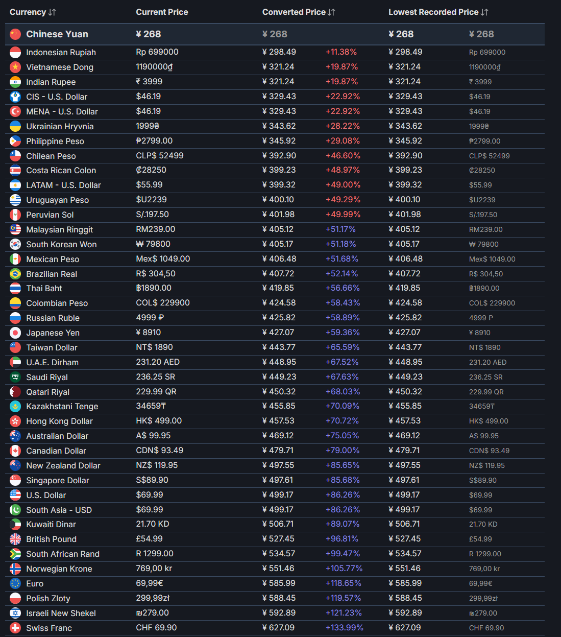Viewport: 561px width, 637px height.
Task: Open the Russian Ruble row label
Action: coord(53,318)
